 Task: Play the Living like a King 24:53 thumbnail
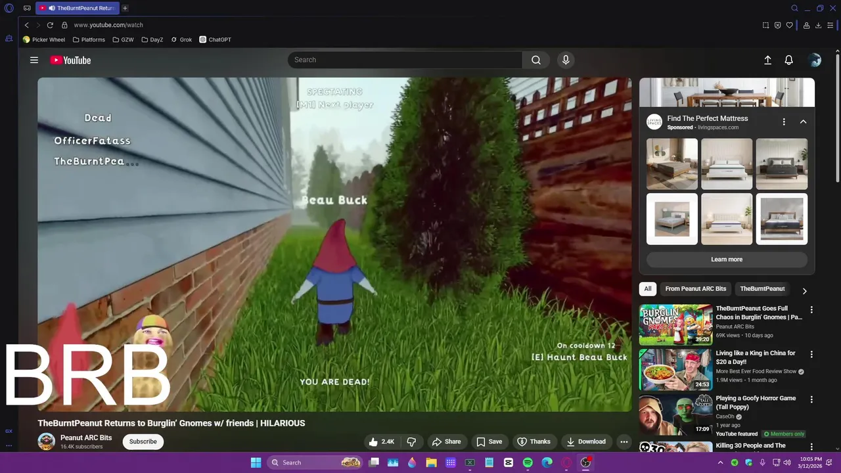click(x=675, y=369)
